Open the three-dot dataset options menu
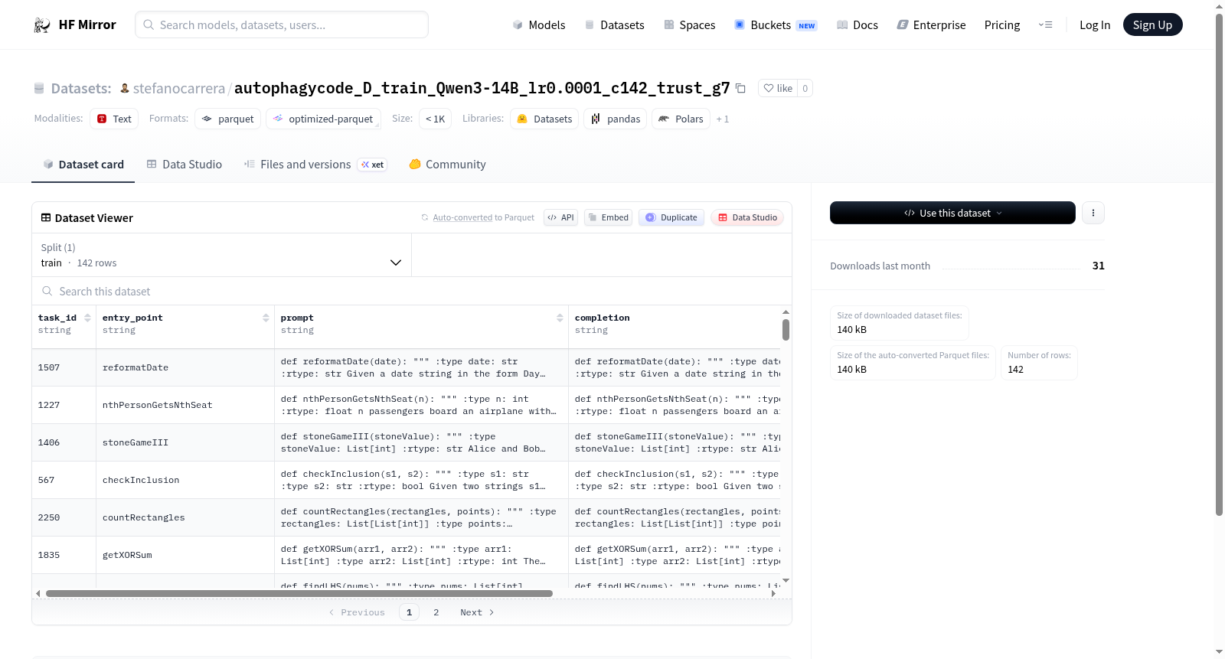 (1093, 213)
